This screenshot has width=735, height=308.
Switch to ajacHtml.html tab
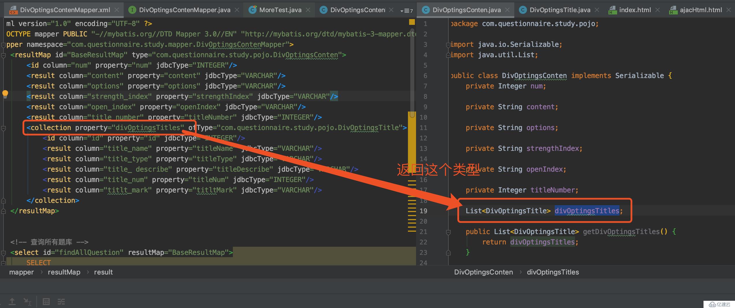pos(701,10)
